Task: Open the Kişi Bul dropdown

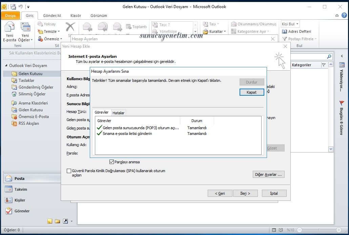Action: (x=290, y=24)
